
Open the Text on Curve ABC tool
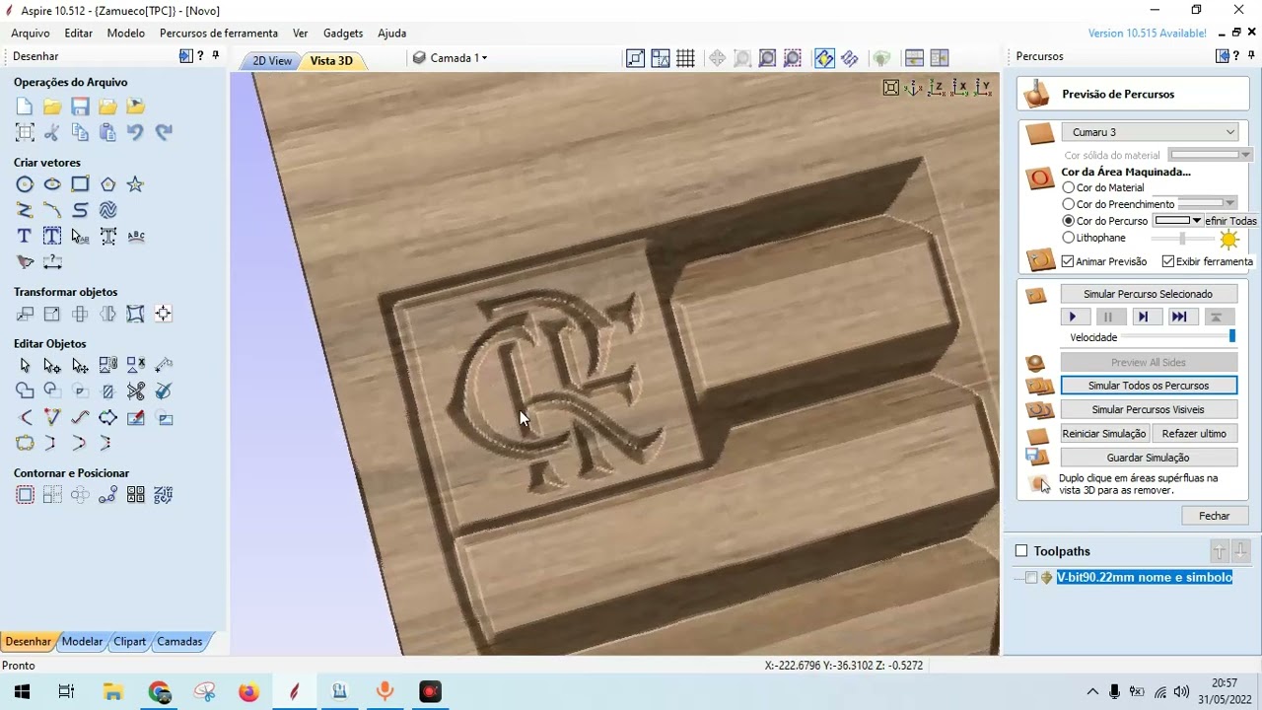[136, 236]
